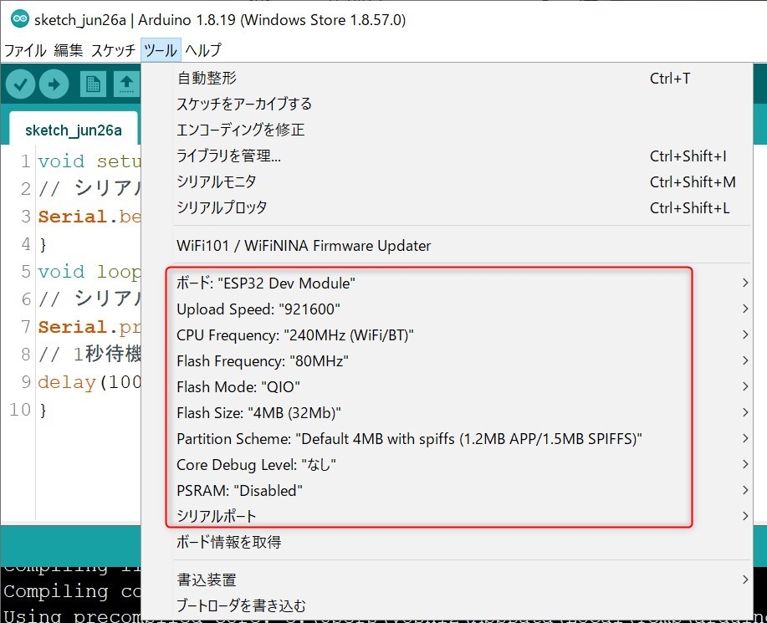Choose シリアルモニタ menu entry
Screen dimensions: 767x623
(217, 181)
